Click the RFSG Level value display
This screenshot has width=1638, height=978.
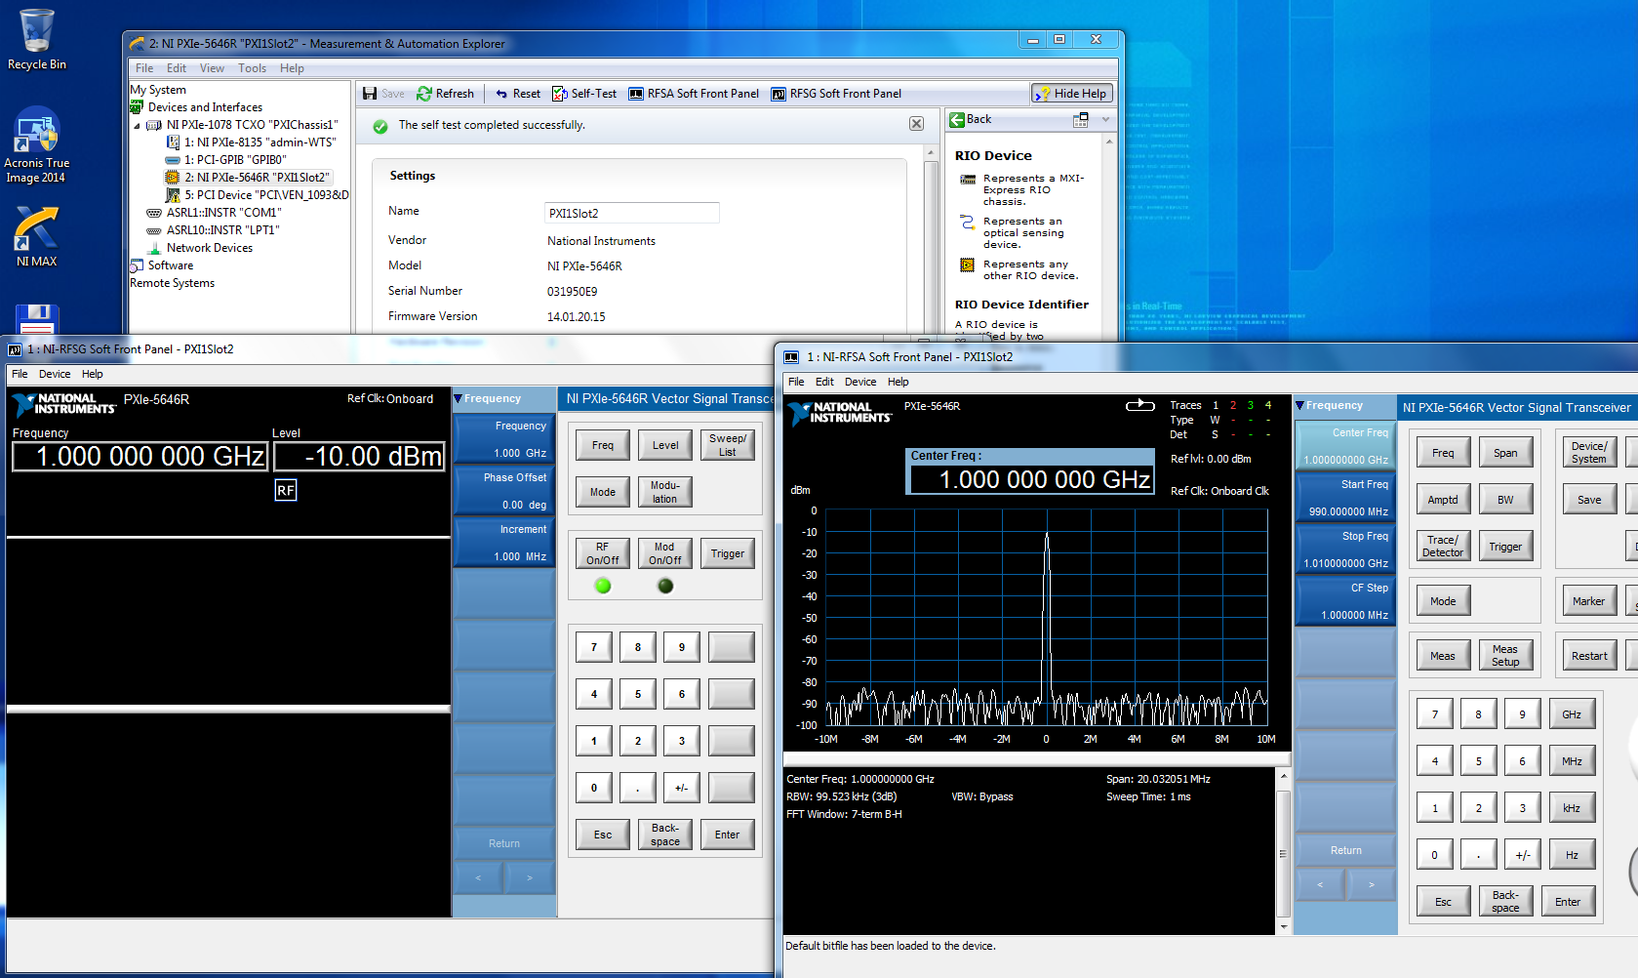(359, 457)
